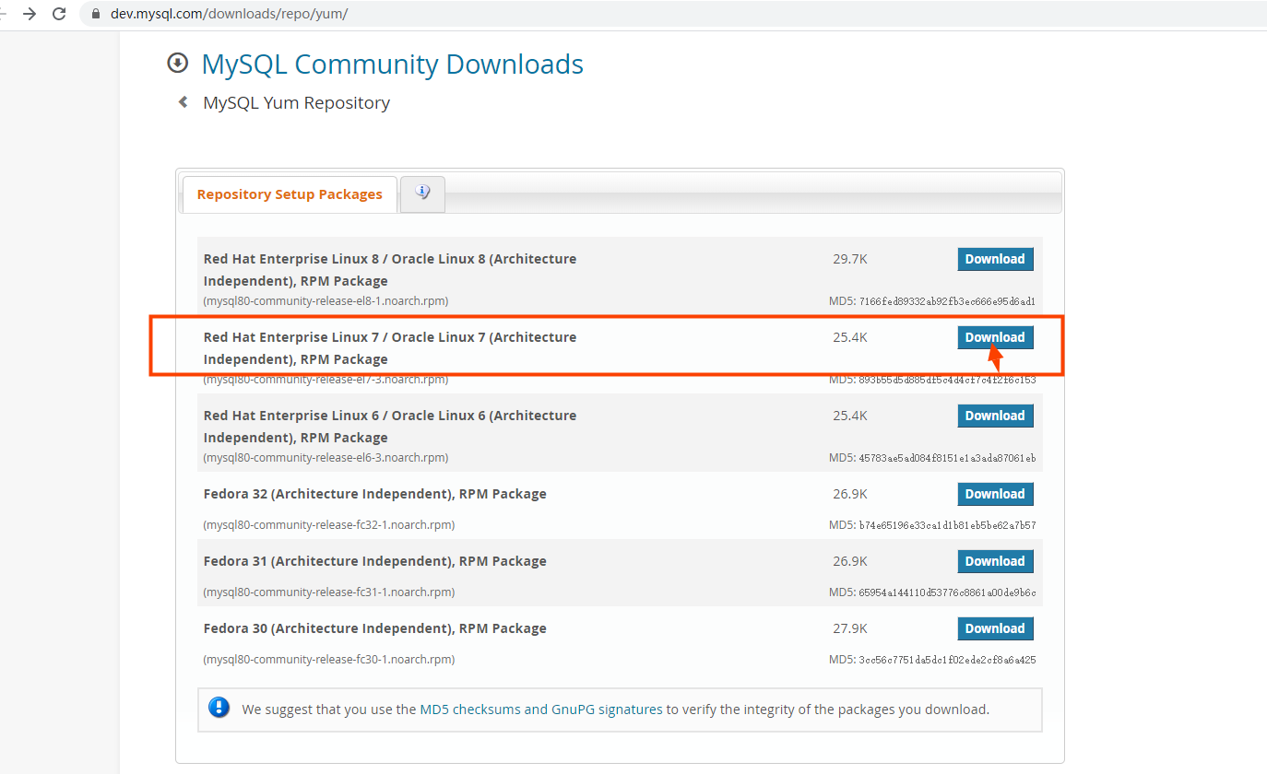
Task: Click Fedora 32 (Architecture Independent) title text
Action: click(374, 494)
